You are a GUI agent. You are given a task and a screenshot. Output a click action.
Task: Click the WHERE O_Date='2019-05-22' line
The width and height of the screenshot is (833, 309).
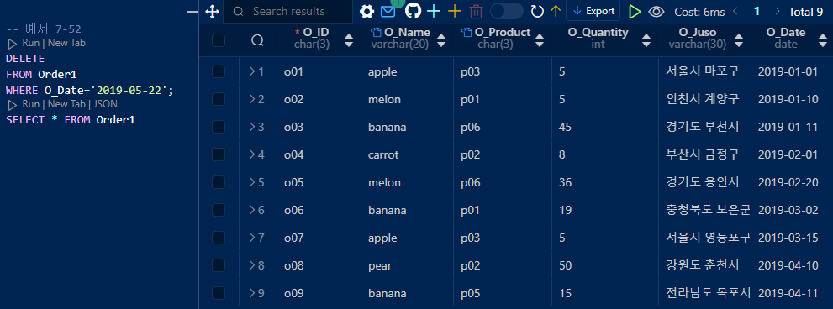coord(90,90)
